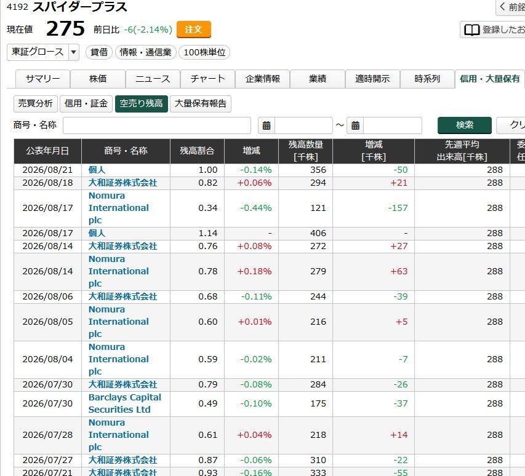Open 大和証券株式会社 link dated 2026/08/18
Image resolution: width=525 pixels, height=476 pixels.
[122, 183]
